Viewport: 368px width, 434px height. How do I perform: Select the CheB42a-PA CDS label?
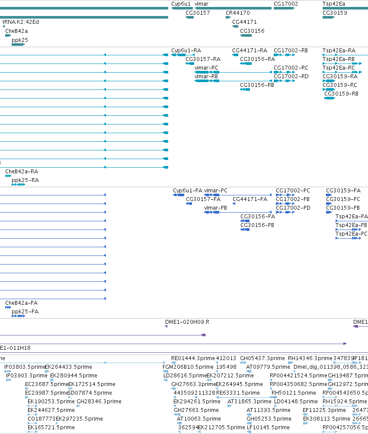point(22,303)
